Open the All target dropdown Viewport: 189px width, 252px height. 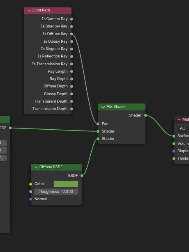[x=183, y=128]
